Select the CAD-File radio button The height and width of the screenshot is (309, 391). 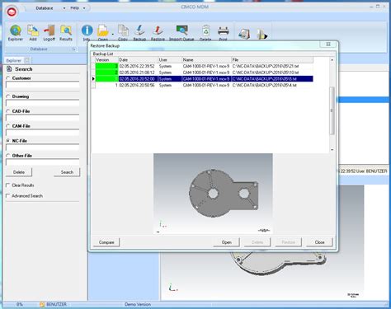(8, 111)
